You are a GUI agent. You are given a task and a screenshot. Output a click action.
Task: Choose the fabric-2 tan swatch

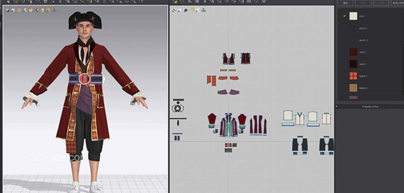(353, 88)
